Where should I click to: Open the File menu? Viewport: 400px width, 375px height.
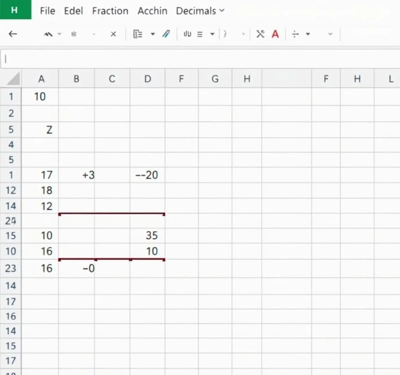(47, 11)
